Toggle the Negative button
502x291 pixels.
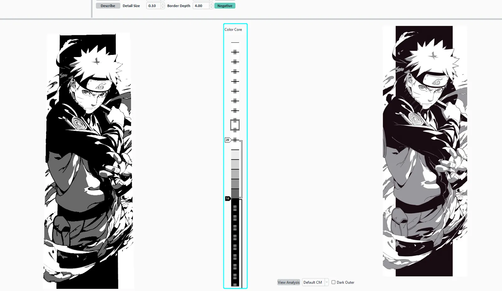click(225, 6)
